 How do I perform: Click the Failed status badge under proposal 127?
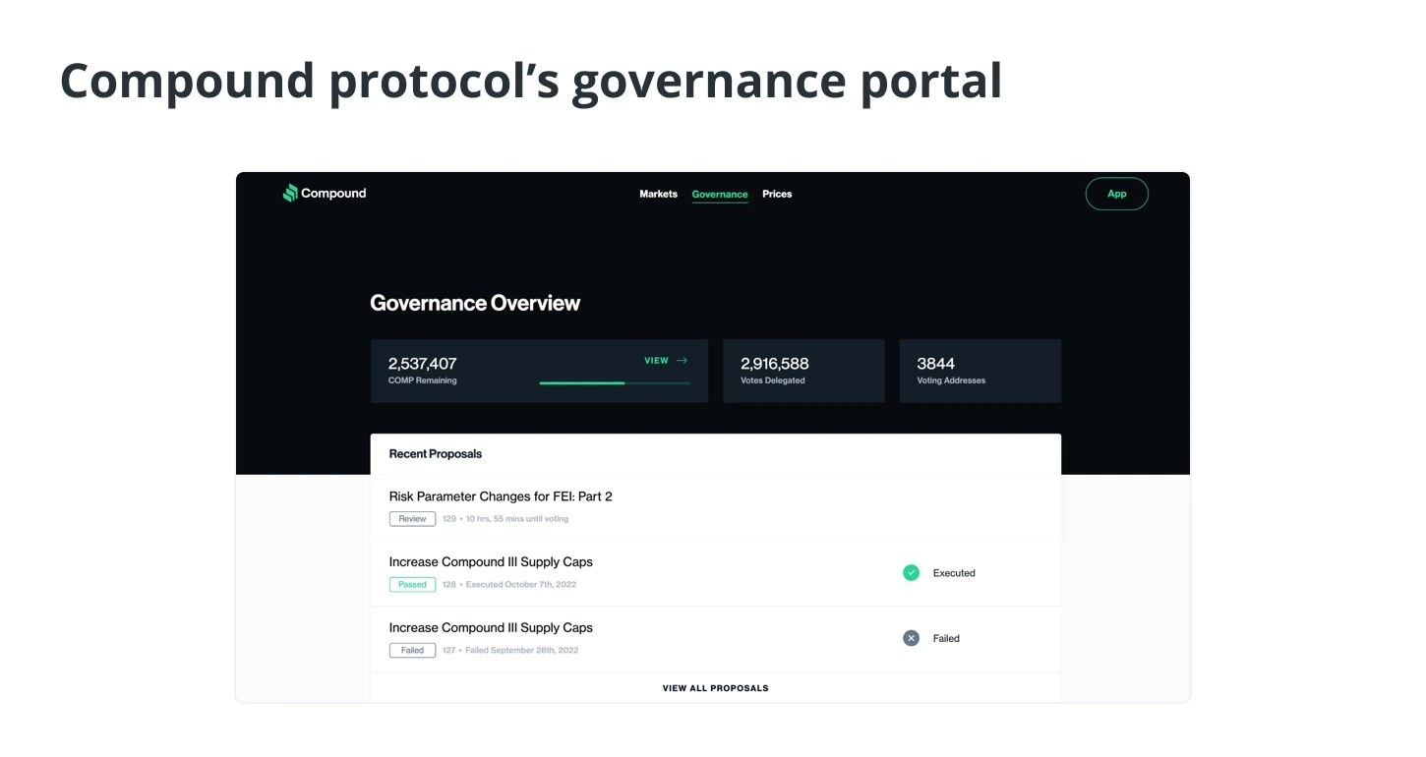click(412, 651)
